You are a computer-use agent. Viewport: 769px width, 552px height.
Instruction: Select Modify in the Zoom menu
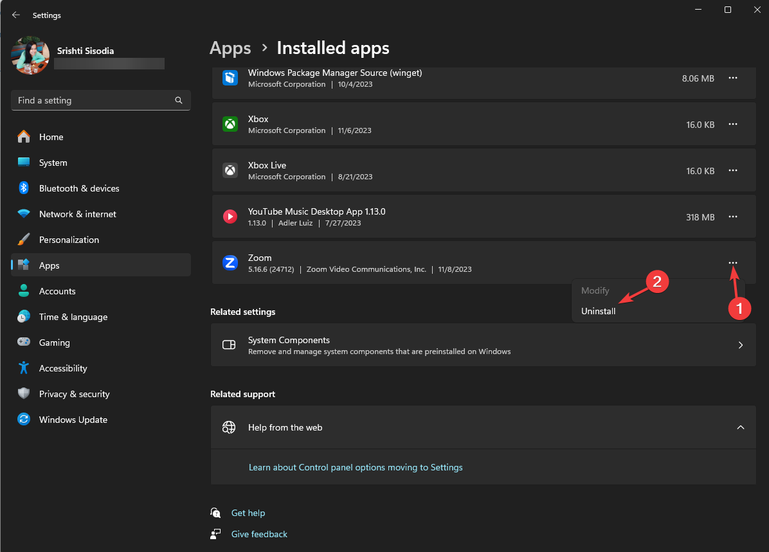click(595, 290)
